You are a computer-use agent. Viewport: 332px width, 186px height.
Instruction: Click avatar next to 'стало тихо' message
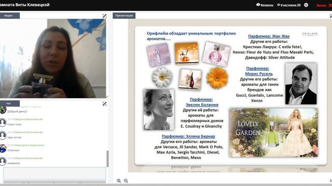click(3, 122)
